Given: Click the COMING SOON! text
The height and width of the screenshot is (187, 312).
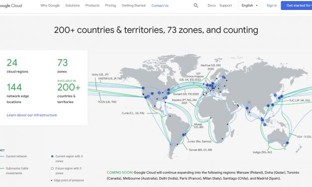Looking at the screenshot, I should click(x=120, y=173).
